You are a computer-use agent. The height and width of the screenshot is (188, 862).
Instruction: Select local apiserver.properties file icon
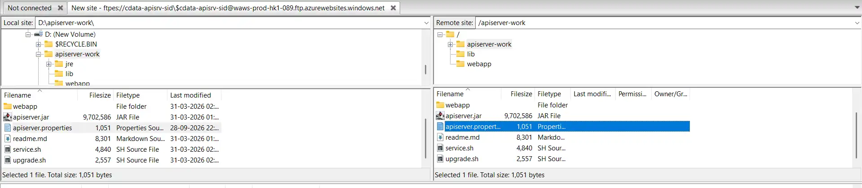pos(8,128)
